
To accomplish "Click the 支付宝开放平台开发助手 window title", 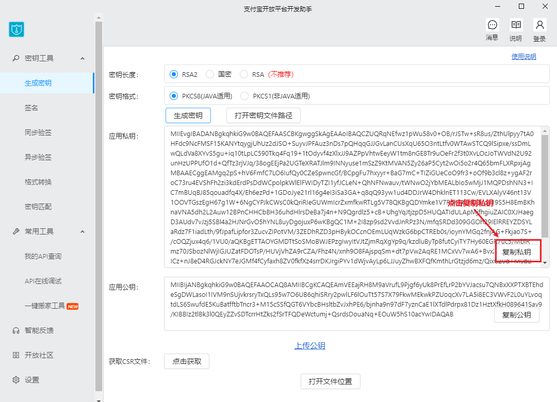I will tap(278, 9).
